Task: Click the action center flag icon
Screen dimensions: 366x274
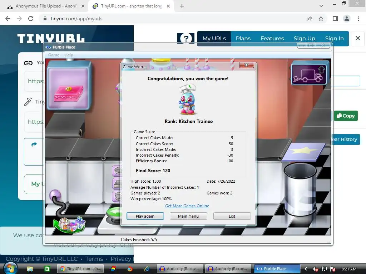Action: 333,269
